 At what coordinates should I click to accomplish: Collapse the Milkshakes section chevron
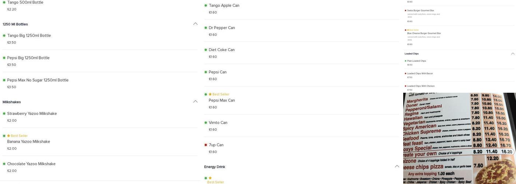coord(195,102)
